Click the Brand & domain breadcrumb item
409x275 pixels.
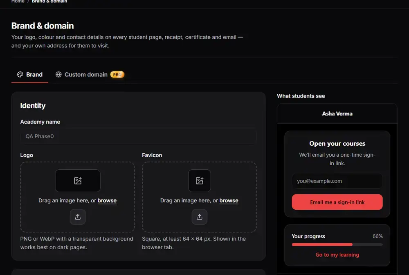pos(49,1)
